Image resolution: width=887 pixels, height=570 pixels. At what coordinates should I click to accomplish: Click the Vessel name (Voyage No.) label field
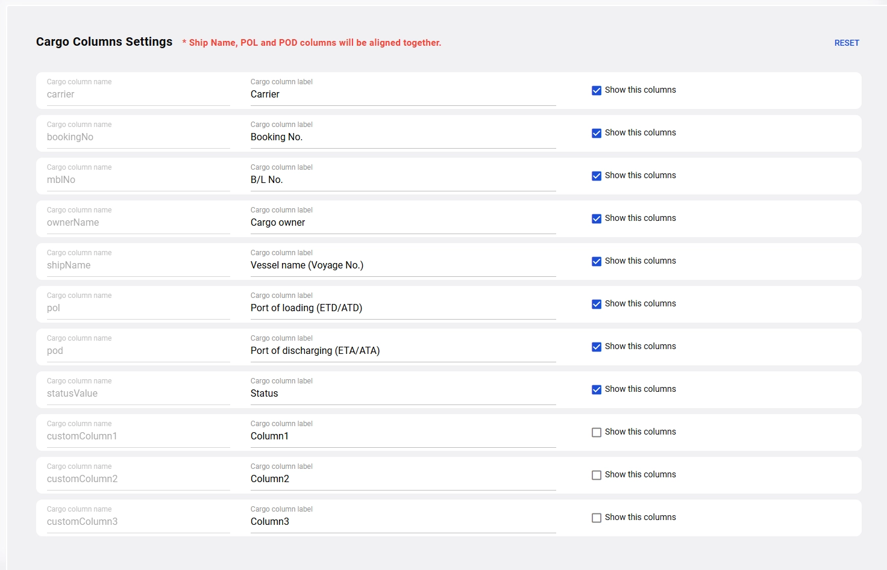pyautogui.click(x=403, y=265)
